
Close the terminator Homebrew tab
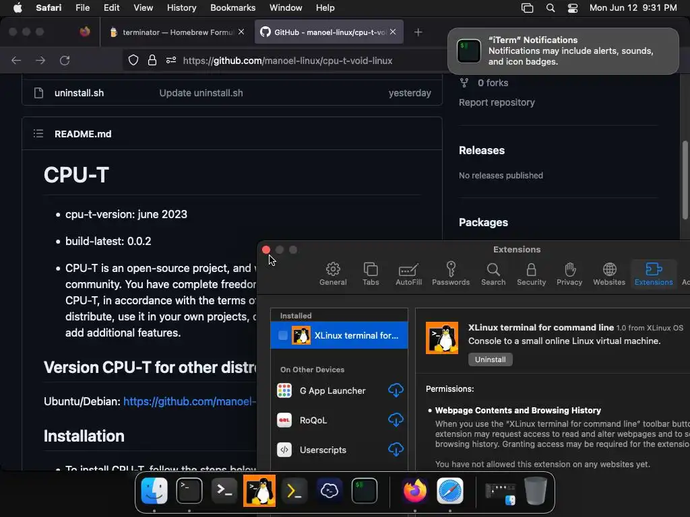[x=241, y=32]
